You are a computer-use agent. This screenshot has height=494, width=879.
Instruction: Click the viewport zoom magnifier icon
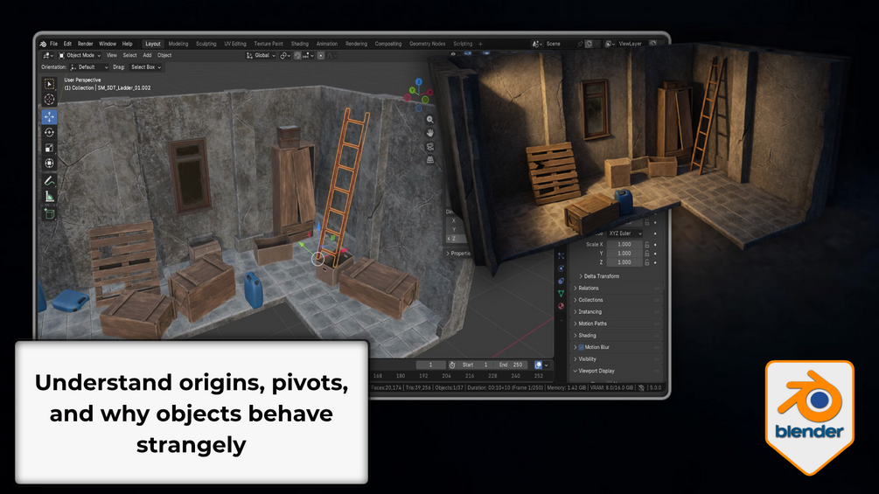(430, 119)
